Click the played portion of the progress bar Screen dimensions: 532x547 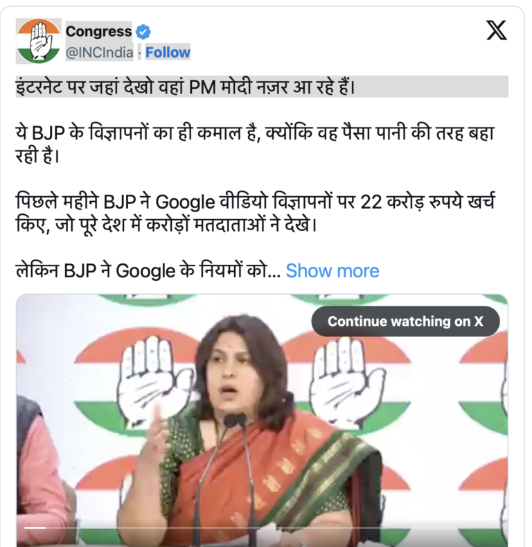pos(35,528)
